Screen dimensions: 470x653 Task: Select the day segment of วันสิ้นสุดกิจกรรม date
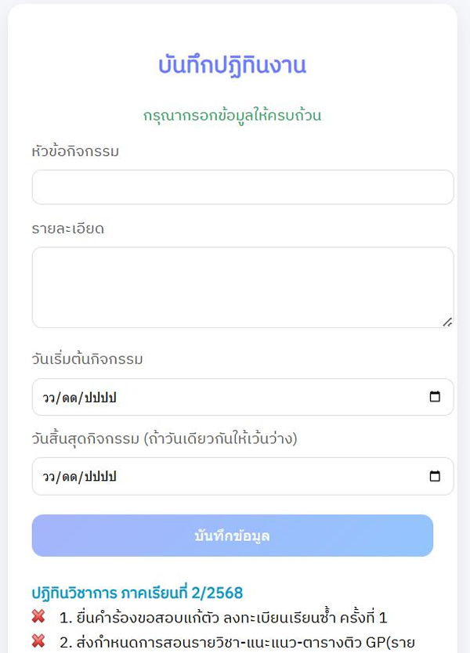tap(49, 477)
